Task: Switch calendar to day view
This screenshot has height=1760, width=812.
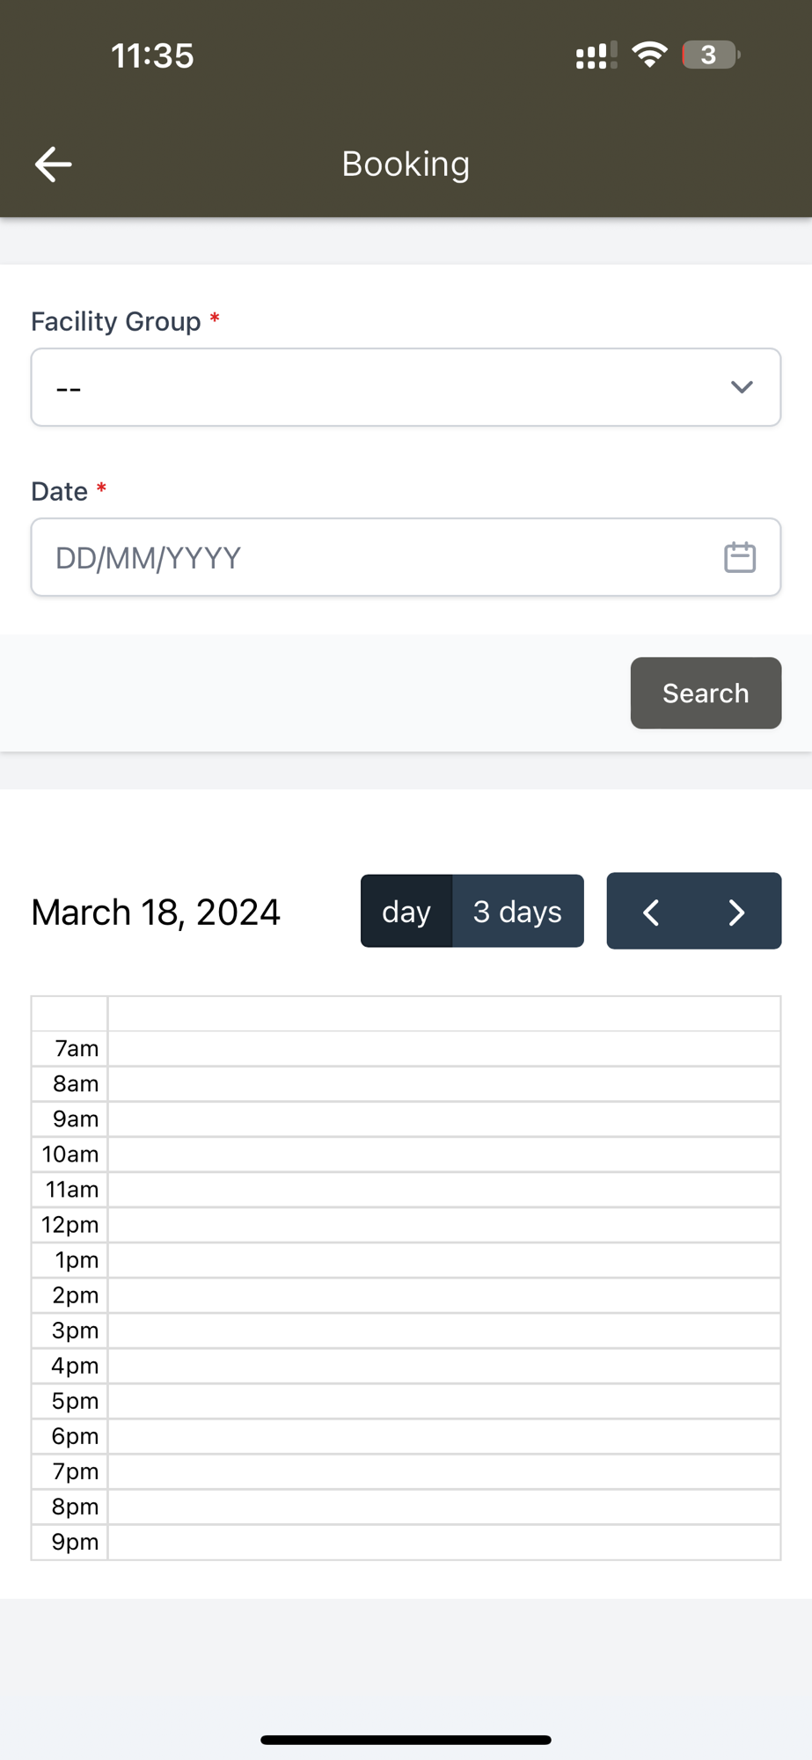Action: click(406, 912)
